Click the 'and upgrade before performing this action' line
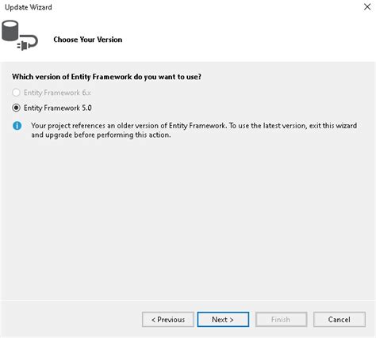 pyautogui.click(x=101, y=135)
